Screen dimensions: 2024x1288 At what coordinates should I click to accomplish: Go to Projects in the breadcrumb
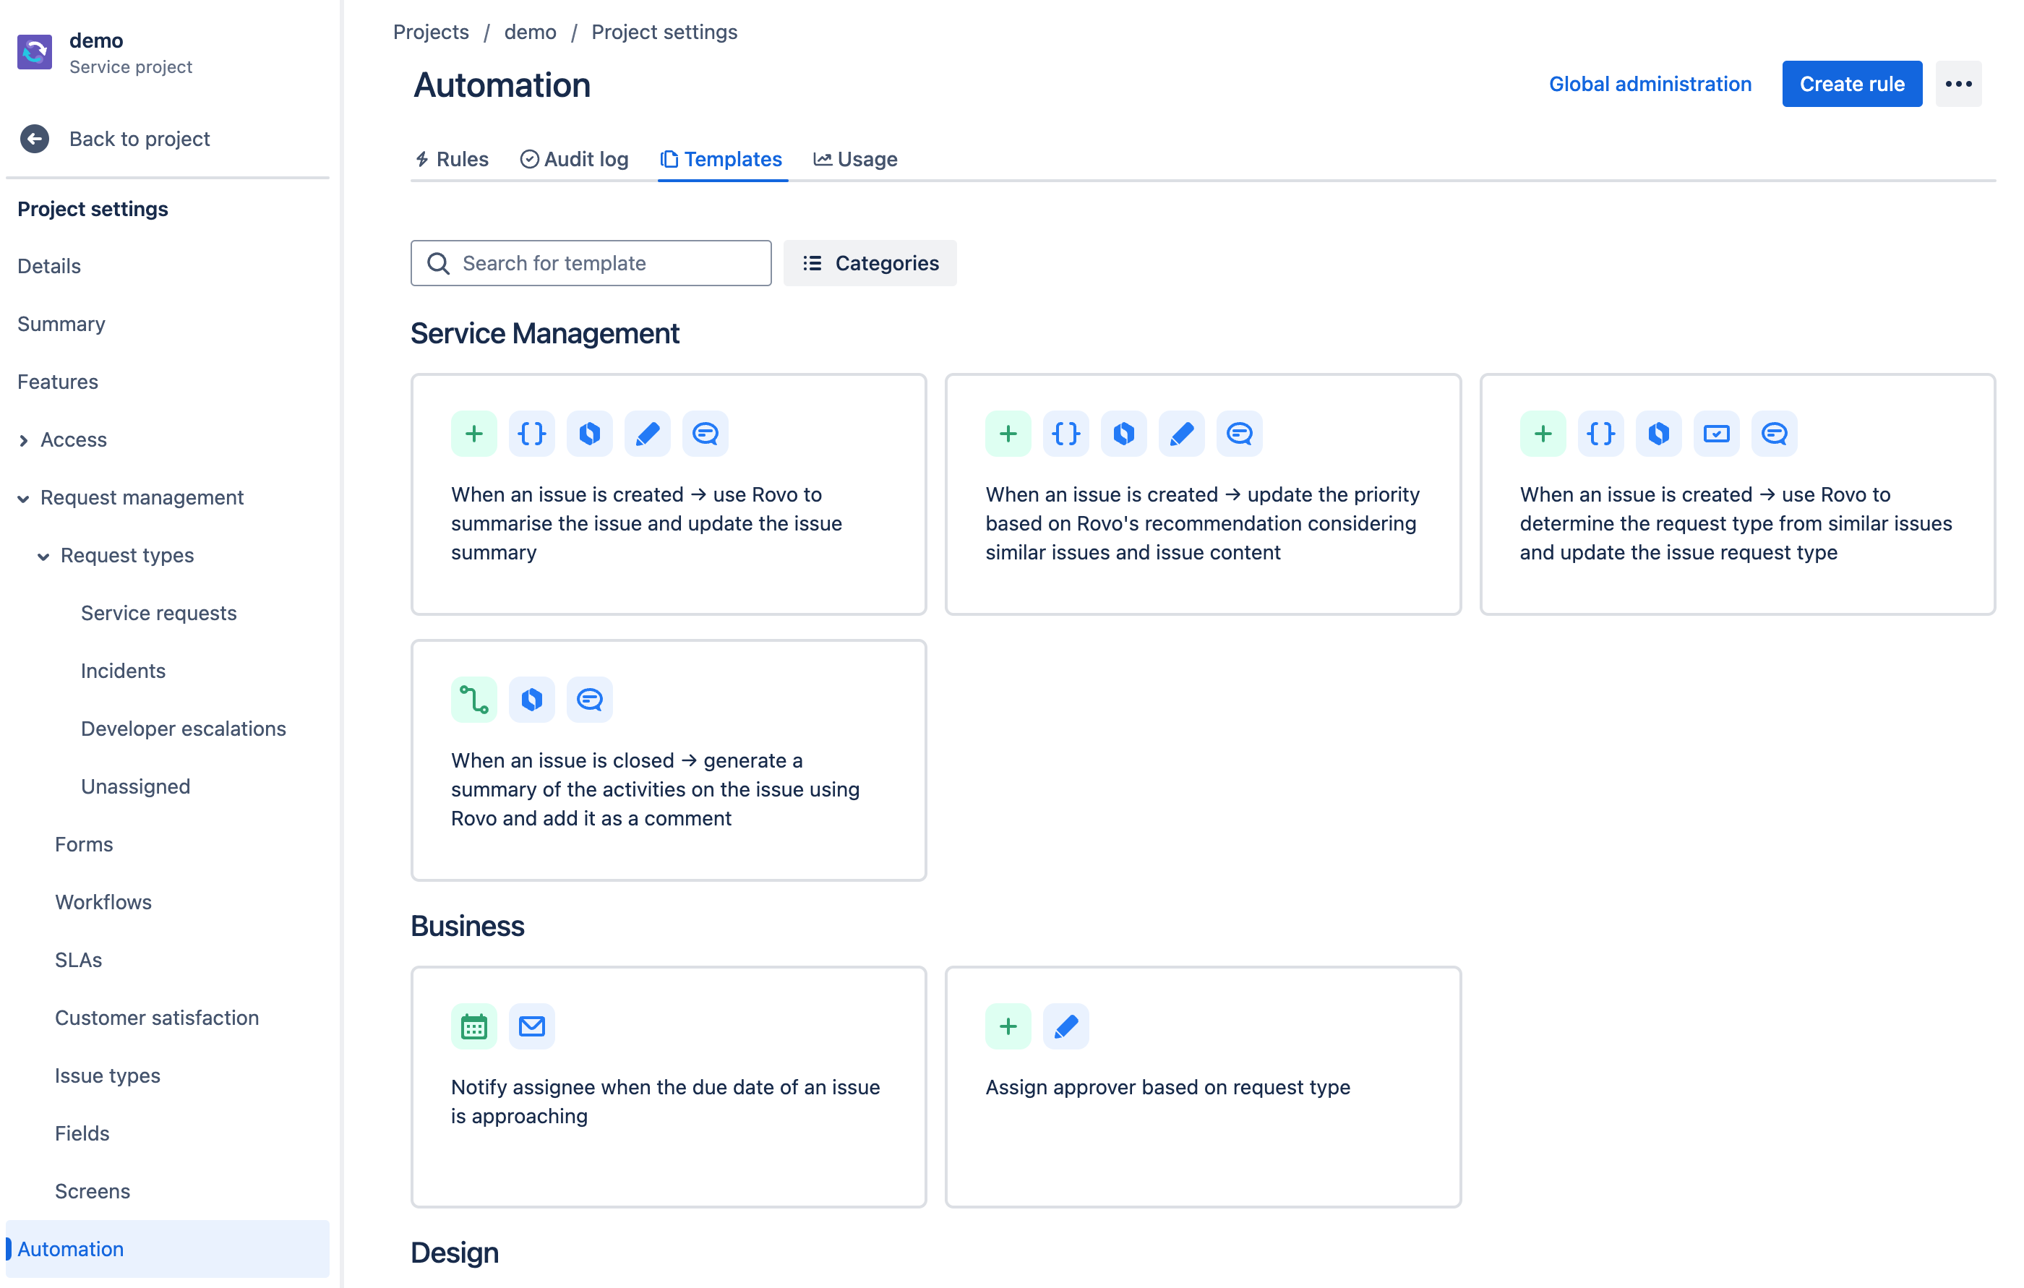pos(430,32)
